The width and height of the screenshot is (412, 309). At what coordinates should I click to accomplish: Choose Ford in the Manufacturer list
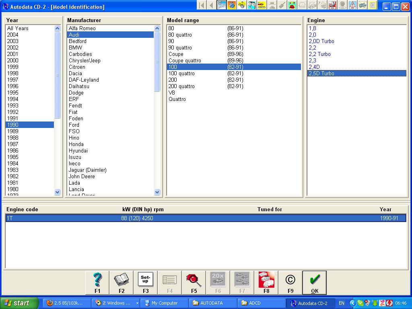click(x=111, y=125)
